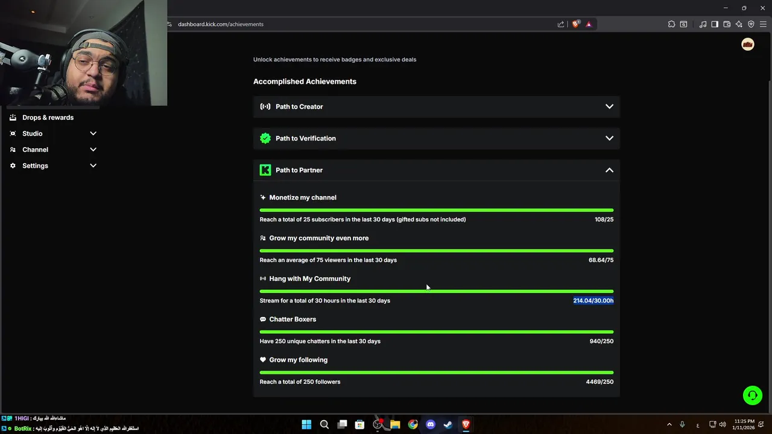
Task: Open the Brave VPN shield icon
Action: (751, 24)
